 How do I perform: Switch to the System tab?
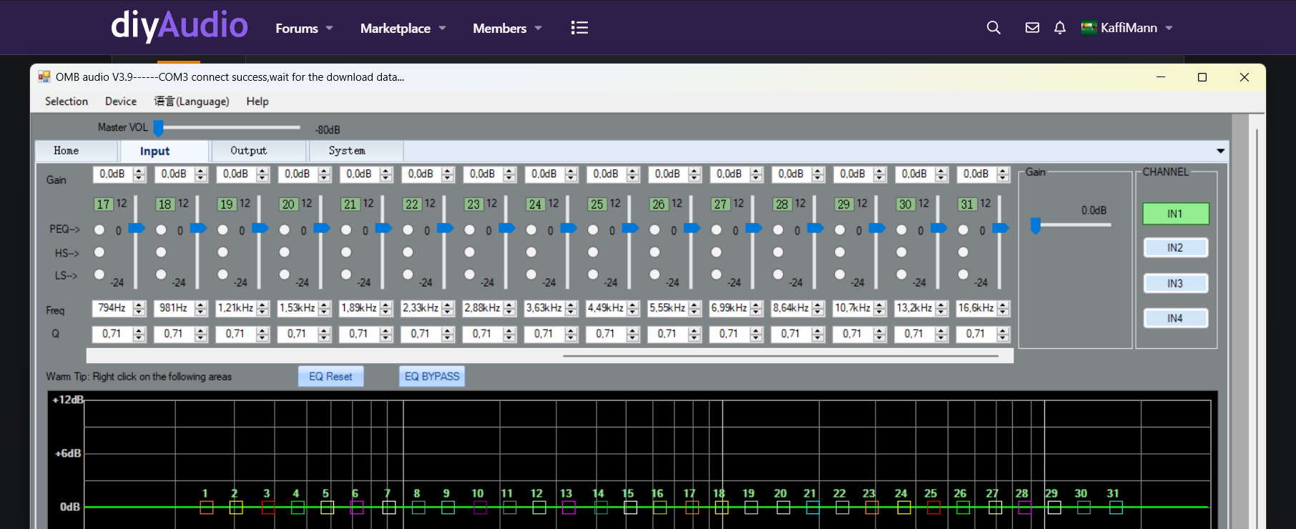(x=356, y=151)
